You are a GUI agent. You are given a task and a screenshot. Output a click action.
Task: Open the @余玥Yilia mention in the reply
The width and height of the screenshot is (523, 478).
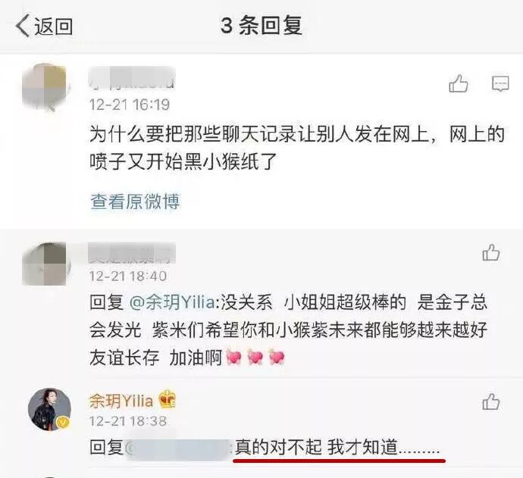coord(172,303)
